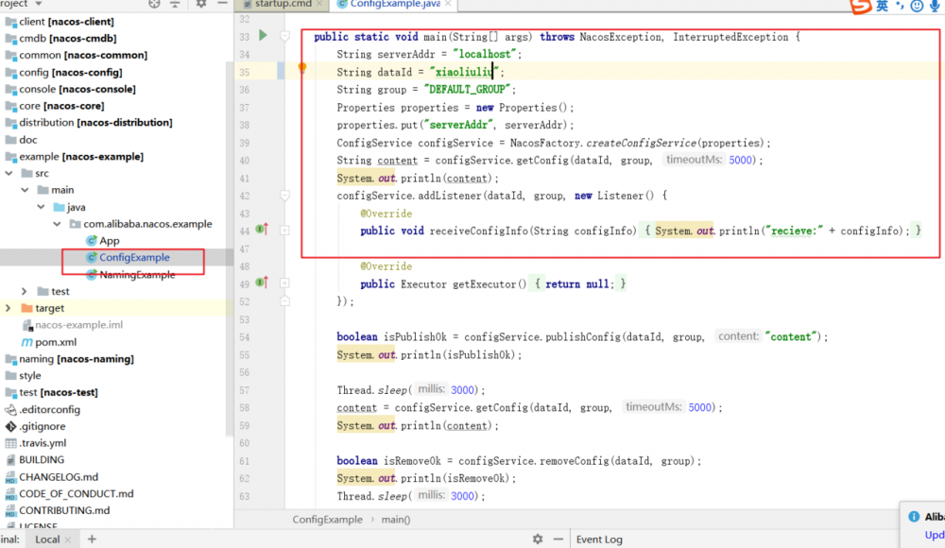The image size is (945, 548).
Task: Click the Sogou smiley feedback icon
Action: tap(916, 6)
